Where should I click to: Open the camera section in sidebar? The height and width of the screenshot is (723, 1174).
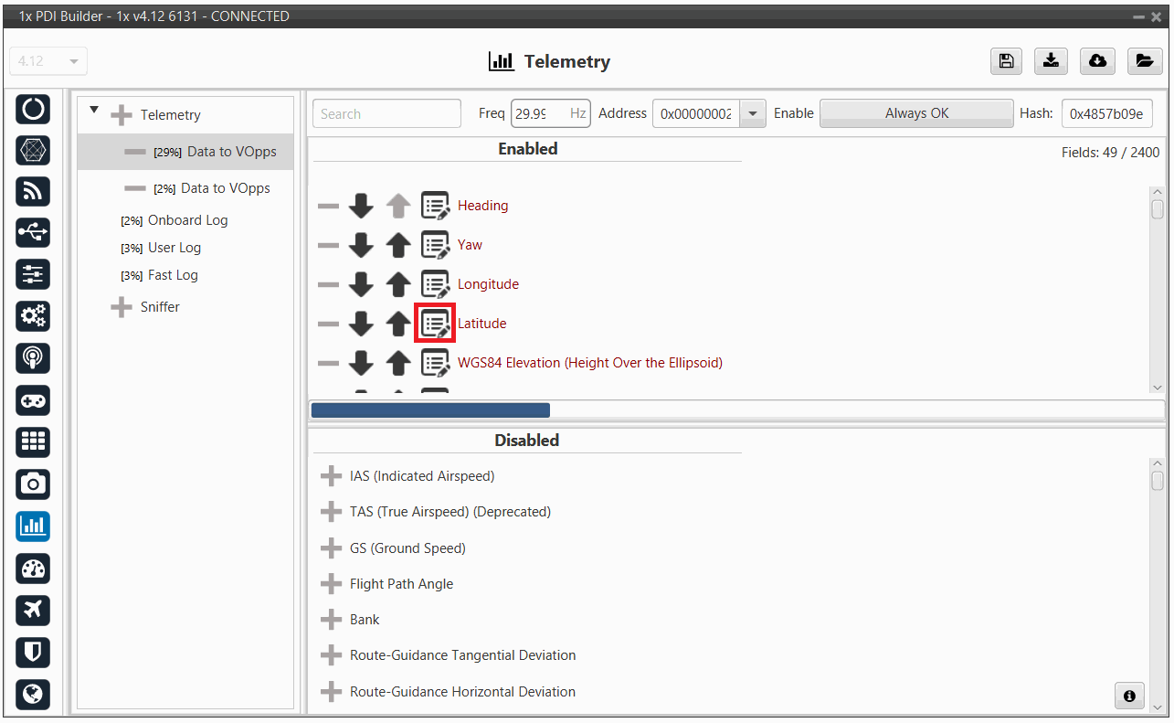[x=34, y=484]
